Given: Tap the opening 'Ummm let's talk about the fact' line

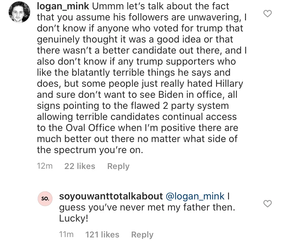Looking at the screenshot, I should (x=160, y=6).
